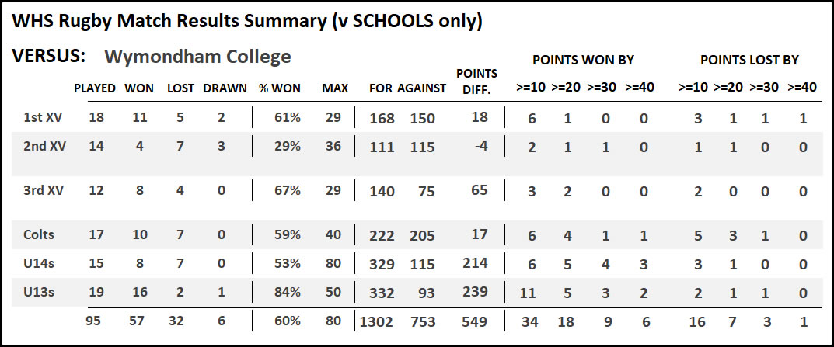
Task: Select the 1st XV row label
Action: [x=40, y=117]
